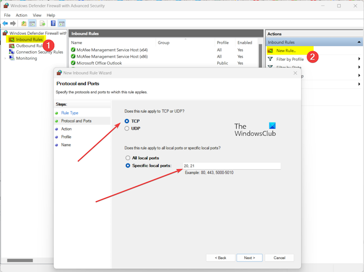
Task: Expand the Filter by State submenu arrow
Action: (359, 67)
